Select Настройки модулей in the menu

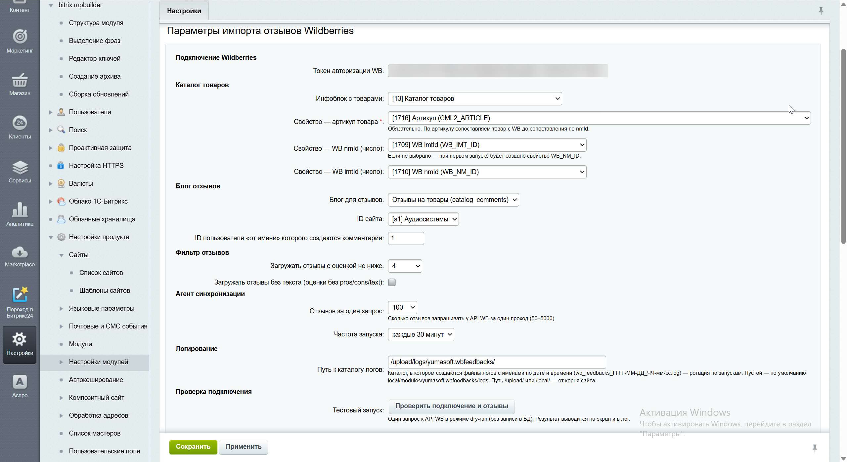pyautogui.click(x=98, y=362)
